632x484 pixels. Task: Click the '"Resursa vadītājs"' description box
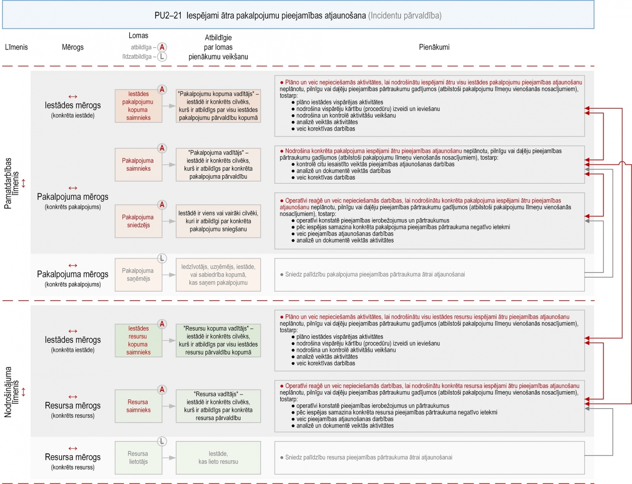point(218,406)
